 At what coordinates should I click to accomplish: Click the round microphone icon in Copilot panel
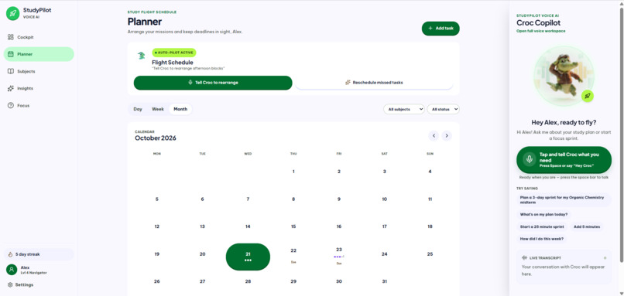(x=530, y=159)
